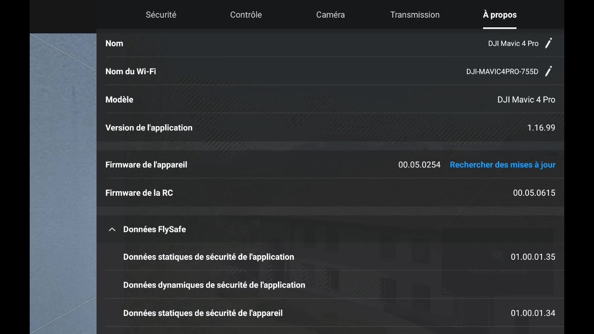Select FlySafe value 01.00.01.34
594x334 pixels.
533,313
